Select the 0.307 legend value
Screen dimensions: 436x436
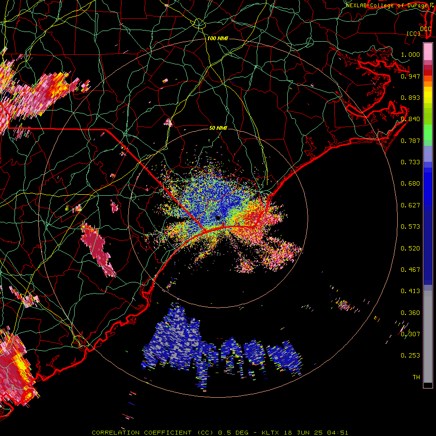pos(410,334)
